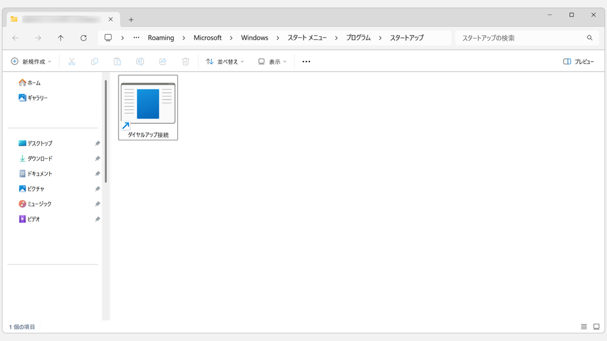The image size is (607, 341).
Task: Click the Back navigation arrow
Action: coord(15,38)
